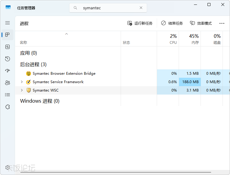Open the App history icon in sidebar
The width and height of the screenshot is (230, 175).
point(8,59)
